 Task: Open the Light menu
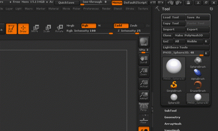19,9
